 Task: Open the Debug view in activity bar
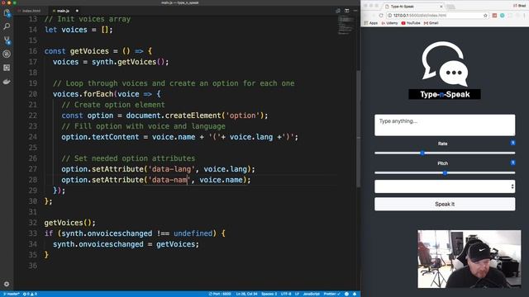click(x=7, y=54)
